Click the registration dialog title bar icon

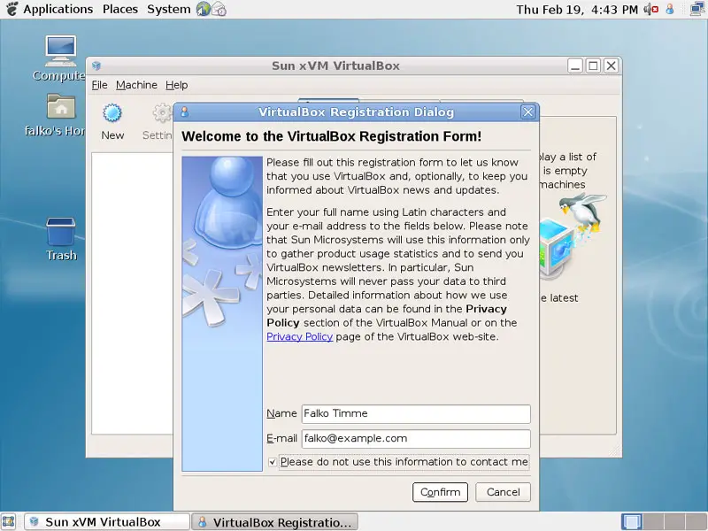(185, 112)
